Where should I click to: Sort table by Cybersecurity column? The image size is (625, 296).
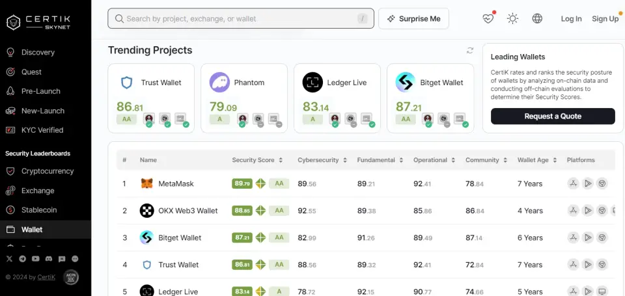pyautogui.click(x=321, y=160)
